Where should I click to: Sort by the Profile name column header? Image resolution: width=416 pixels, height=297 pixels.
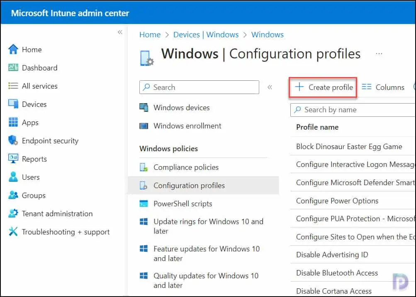[x=317, y=127]
